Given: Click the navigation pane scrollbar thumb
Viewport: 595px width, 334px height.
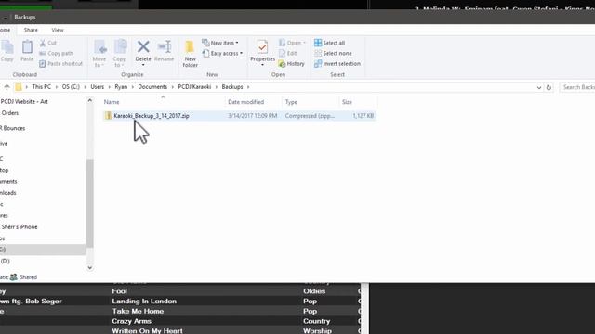Looking at the screenshot, I should click(89, 203).
